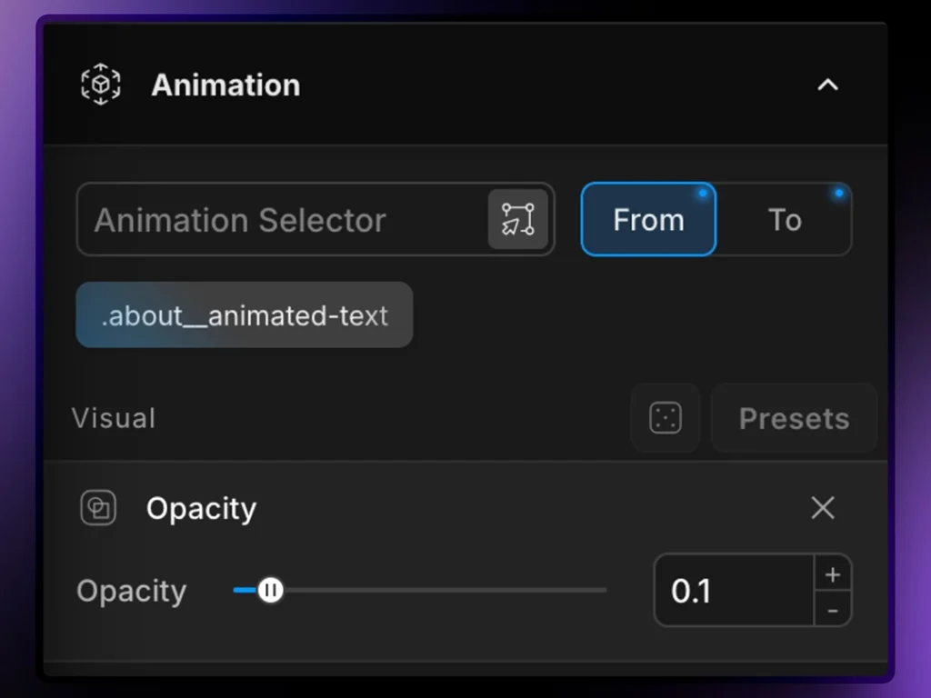The height and width of the screenshot is (698, 931).
Task: Increase opacity using the plus stepper
Action: tap(833, 574)
